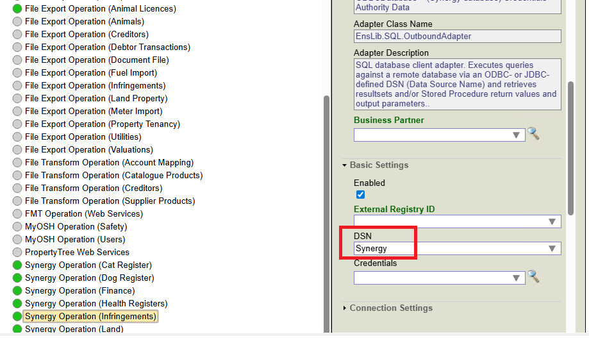Click the Credentials magnifier search icon
This screenshot has height=341, width=589.
point(533,277)
